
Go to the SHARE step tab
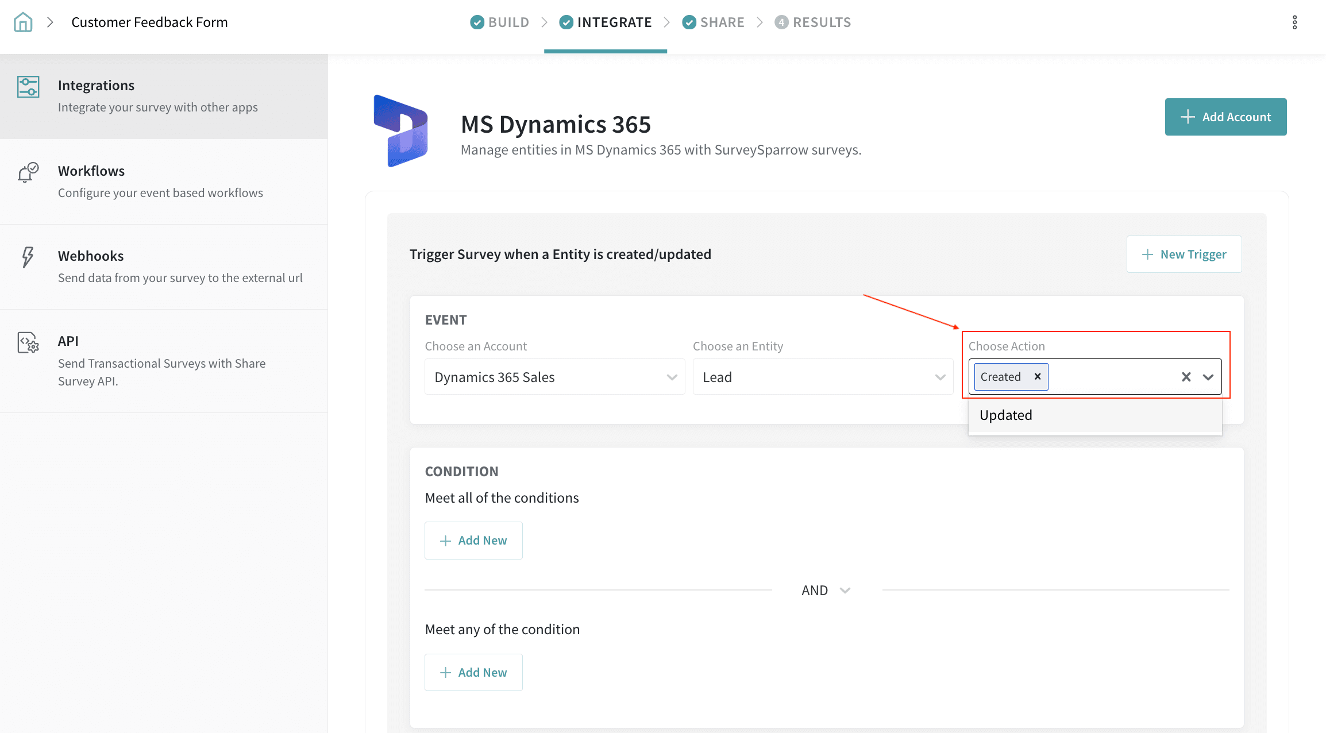pos(713,22)
